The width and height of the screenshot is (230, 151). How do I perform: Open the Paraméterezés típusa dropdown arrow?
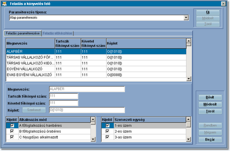[x=186, y=18]
